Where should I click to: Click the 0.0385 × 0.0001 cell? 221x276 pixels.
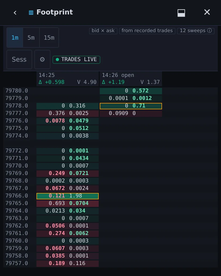[x=68, y=256]
